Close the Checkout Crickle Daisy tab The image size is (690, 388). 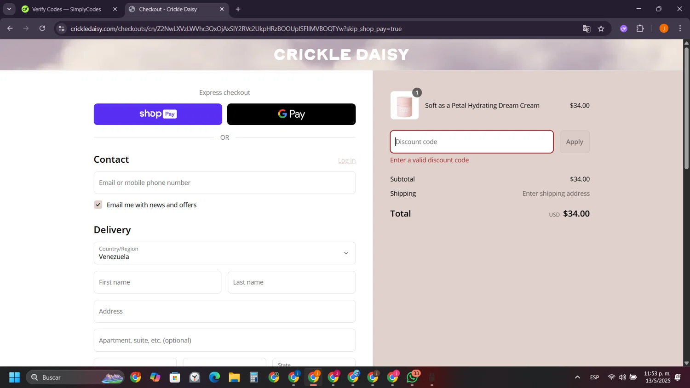tap(222, 9)
